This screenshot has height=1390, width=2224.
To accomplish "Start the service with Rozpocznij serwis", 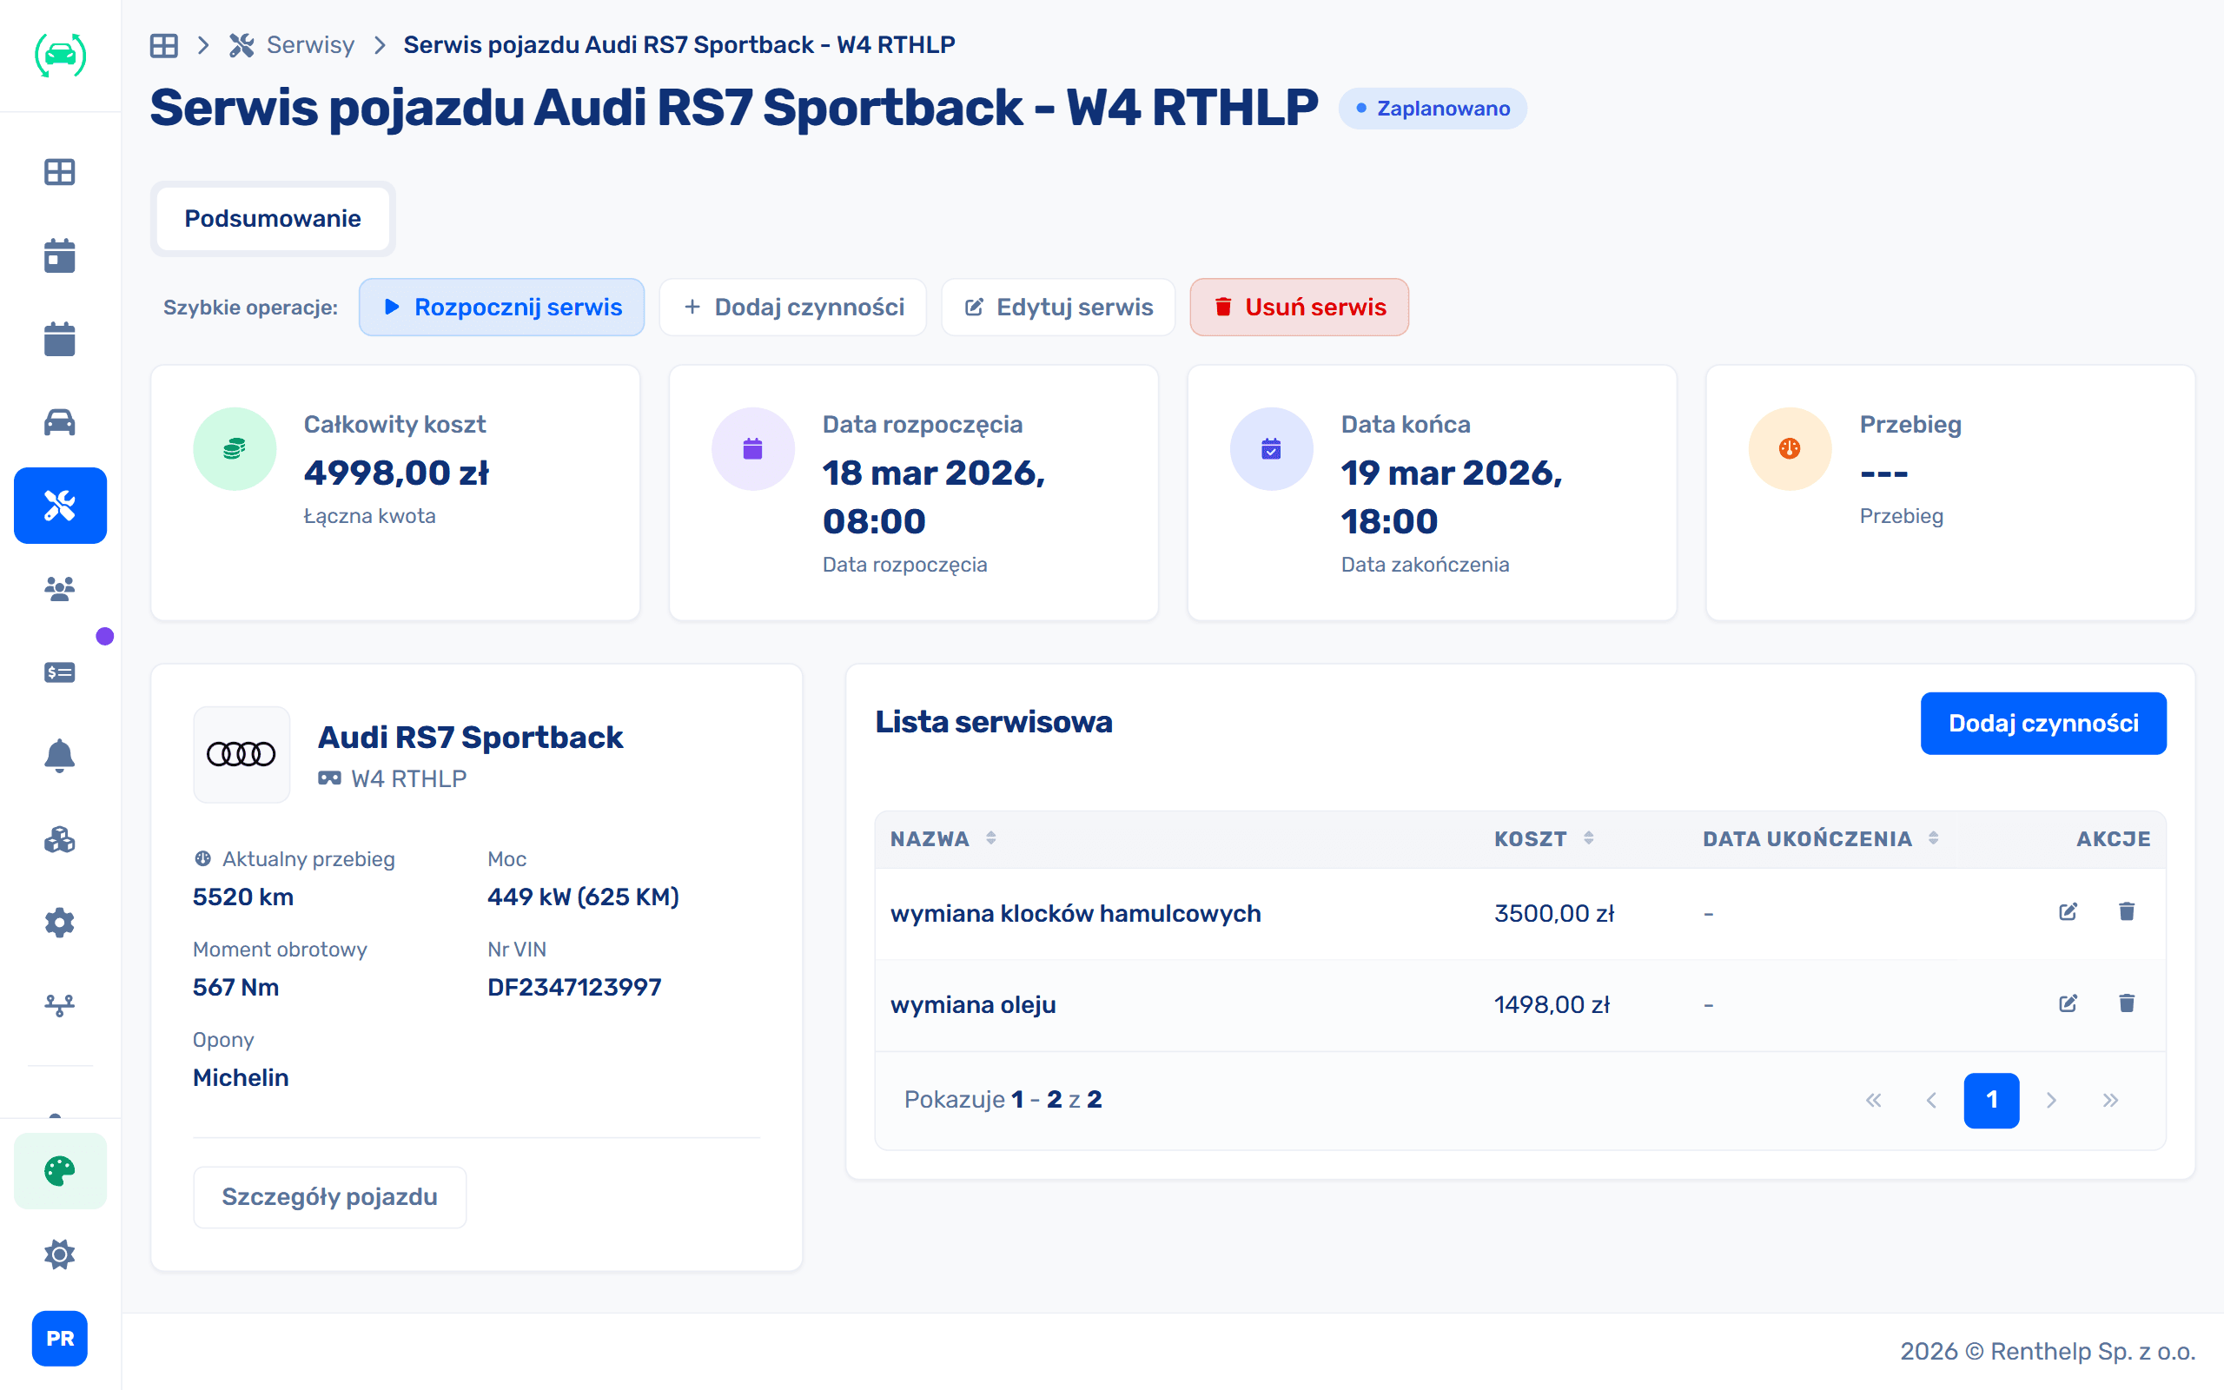I will point(502,307).
